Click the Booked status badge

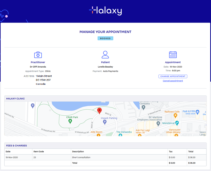[x=105, y=38]
